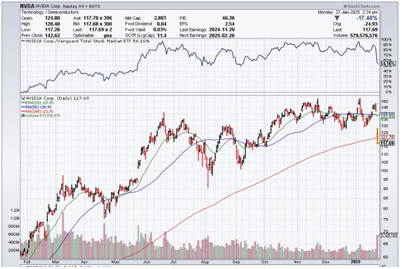This screenshot has height=269, width=402.
Task: Click the 1.2B volume axis label
Action: (x=15, y=210)
